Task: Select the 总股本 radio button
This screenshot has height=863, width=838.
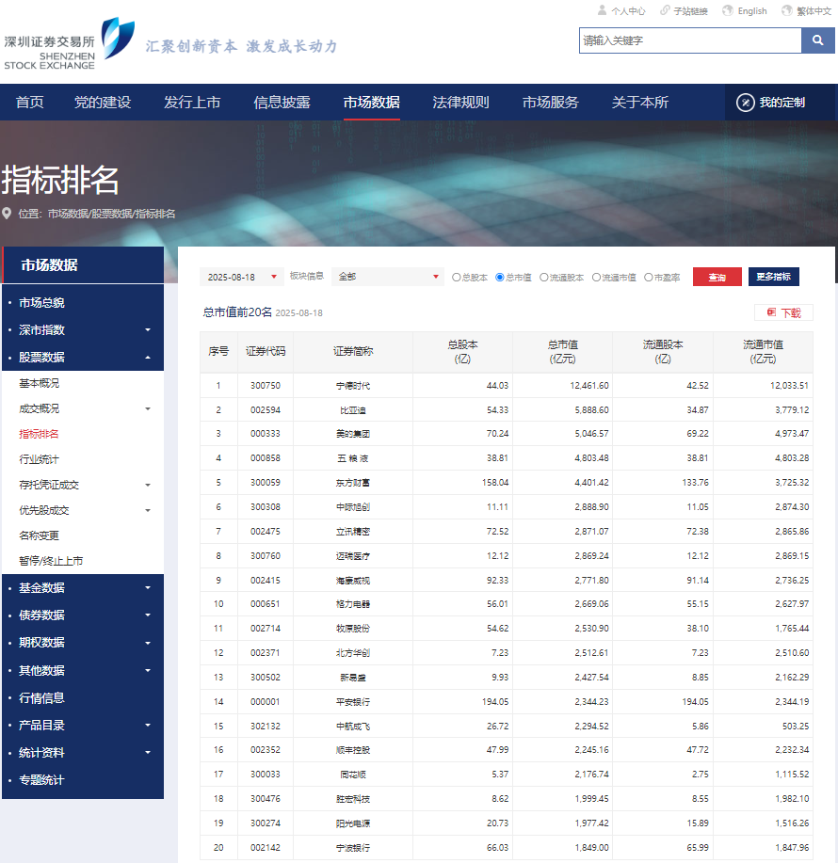Action: [456, 278]
